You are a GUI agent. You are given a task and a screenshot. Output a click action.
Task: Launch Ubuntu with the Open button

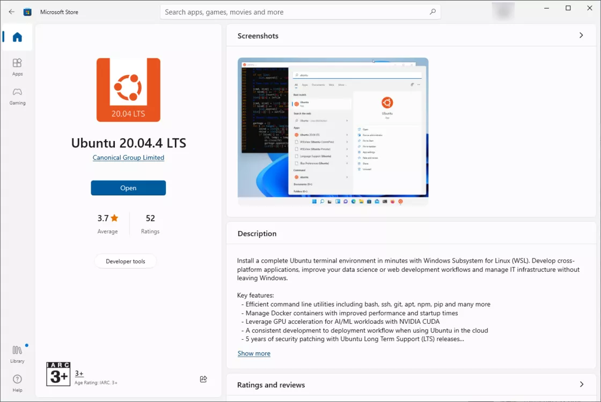pyautogui.click(x=128, y=188)
